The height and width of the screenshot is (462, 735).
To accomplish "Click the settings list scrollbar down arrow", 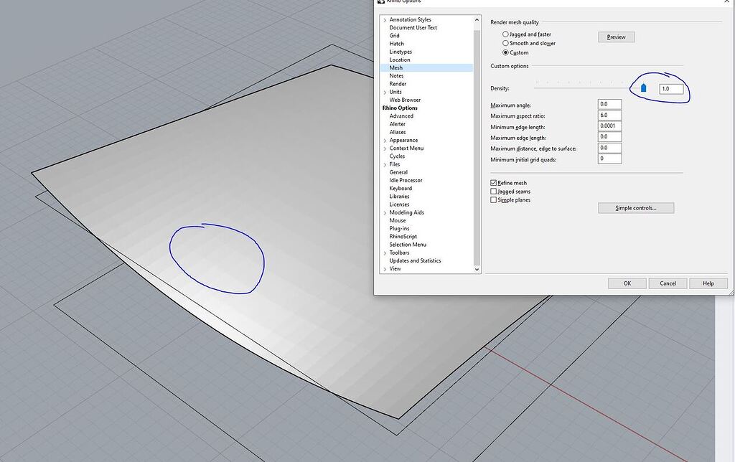I will (477, 268).
